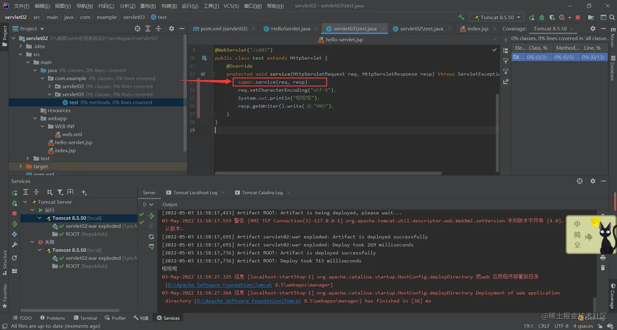
Task: Clear console output with trash icon
Action: [603, 267]
